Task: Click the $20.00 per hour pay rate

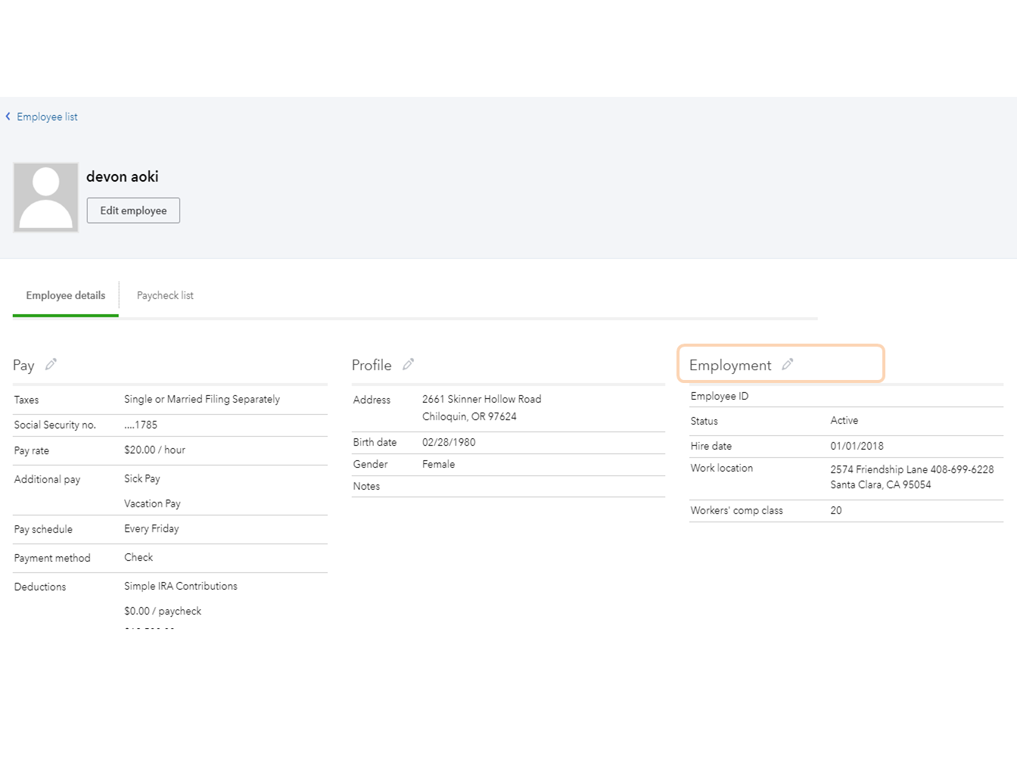Action: [x=154, y=449]
